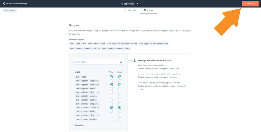Viewport: 261px width, 132px height.
Task: Click the external link icon on Learn more
Action: tap(14, 11)
